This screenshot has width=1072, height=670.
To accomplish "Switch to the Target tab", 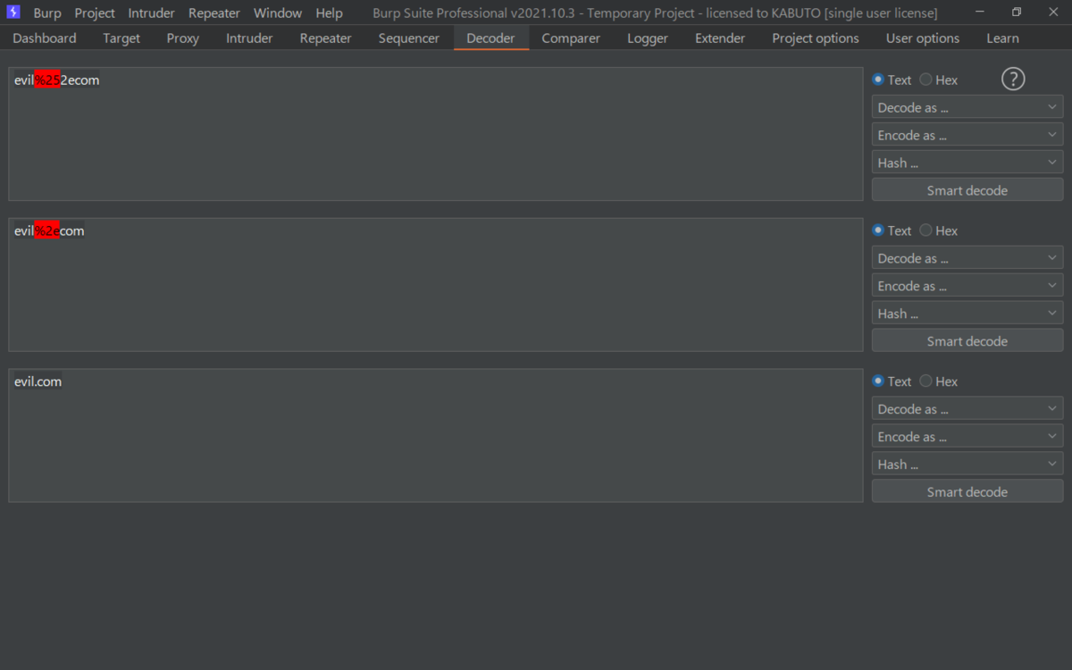I will 121,38.
